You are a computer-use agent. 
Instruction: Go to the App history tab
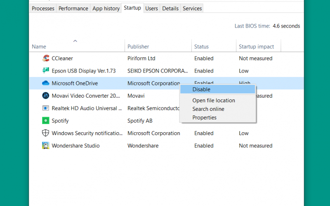(106, 8)
